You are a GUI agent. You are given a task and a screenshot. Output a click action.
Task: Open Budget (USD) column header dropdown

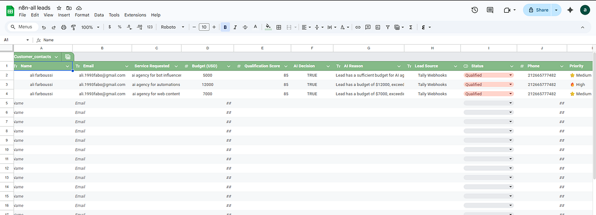tap(229, 66)
